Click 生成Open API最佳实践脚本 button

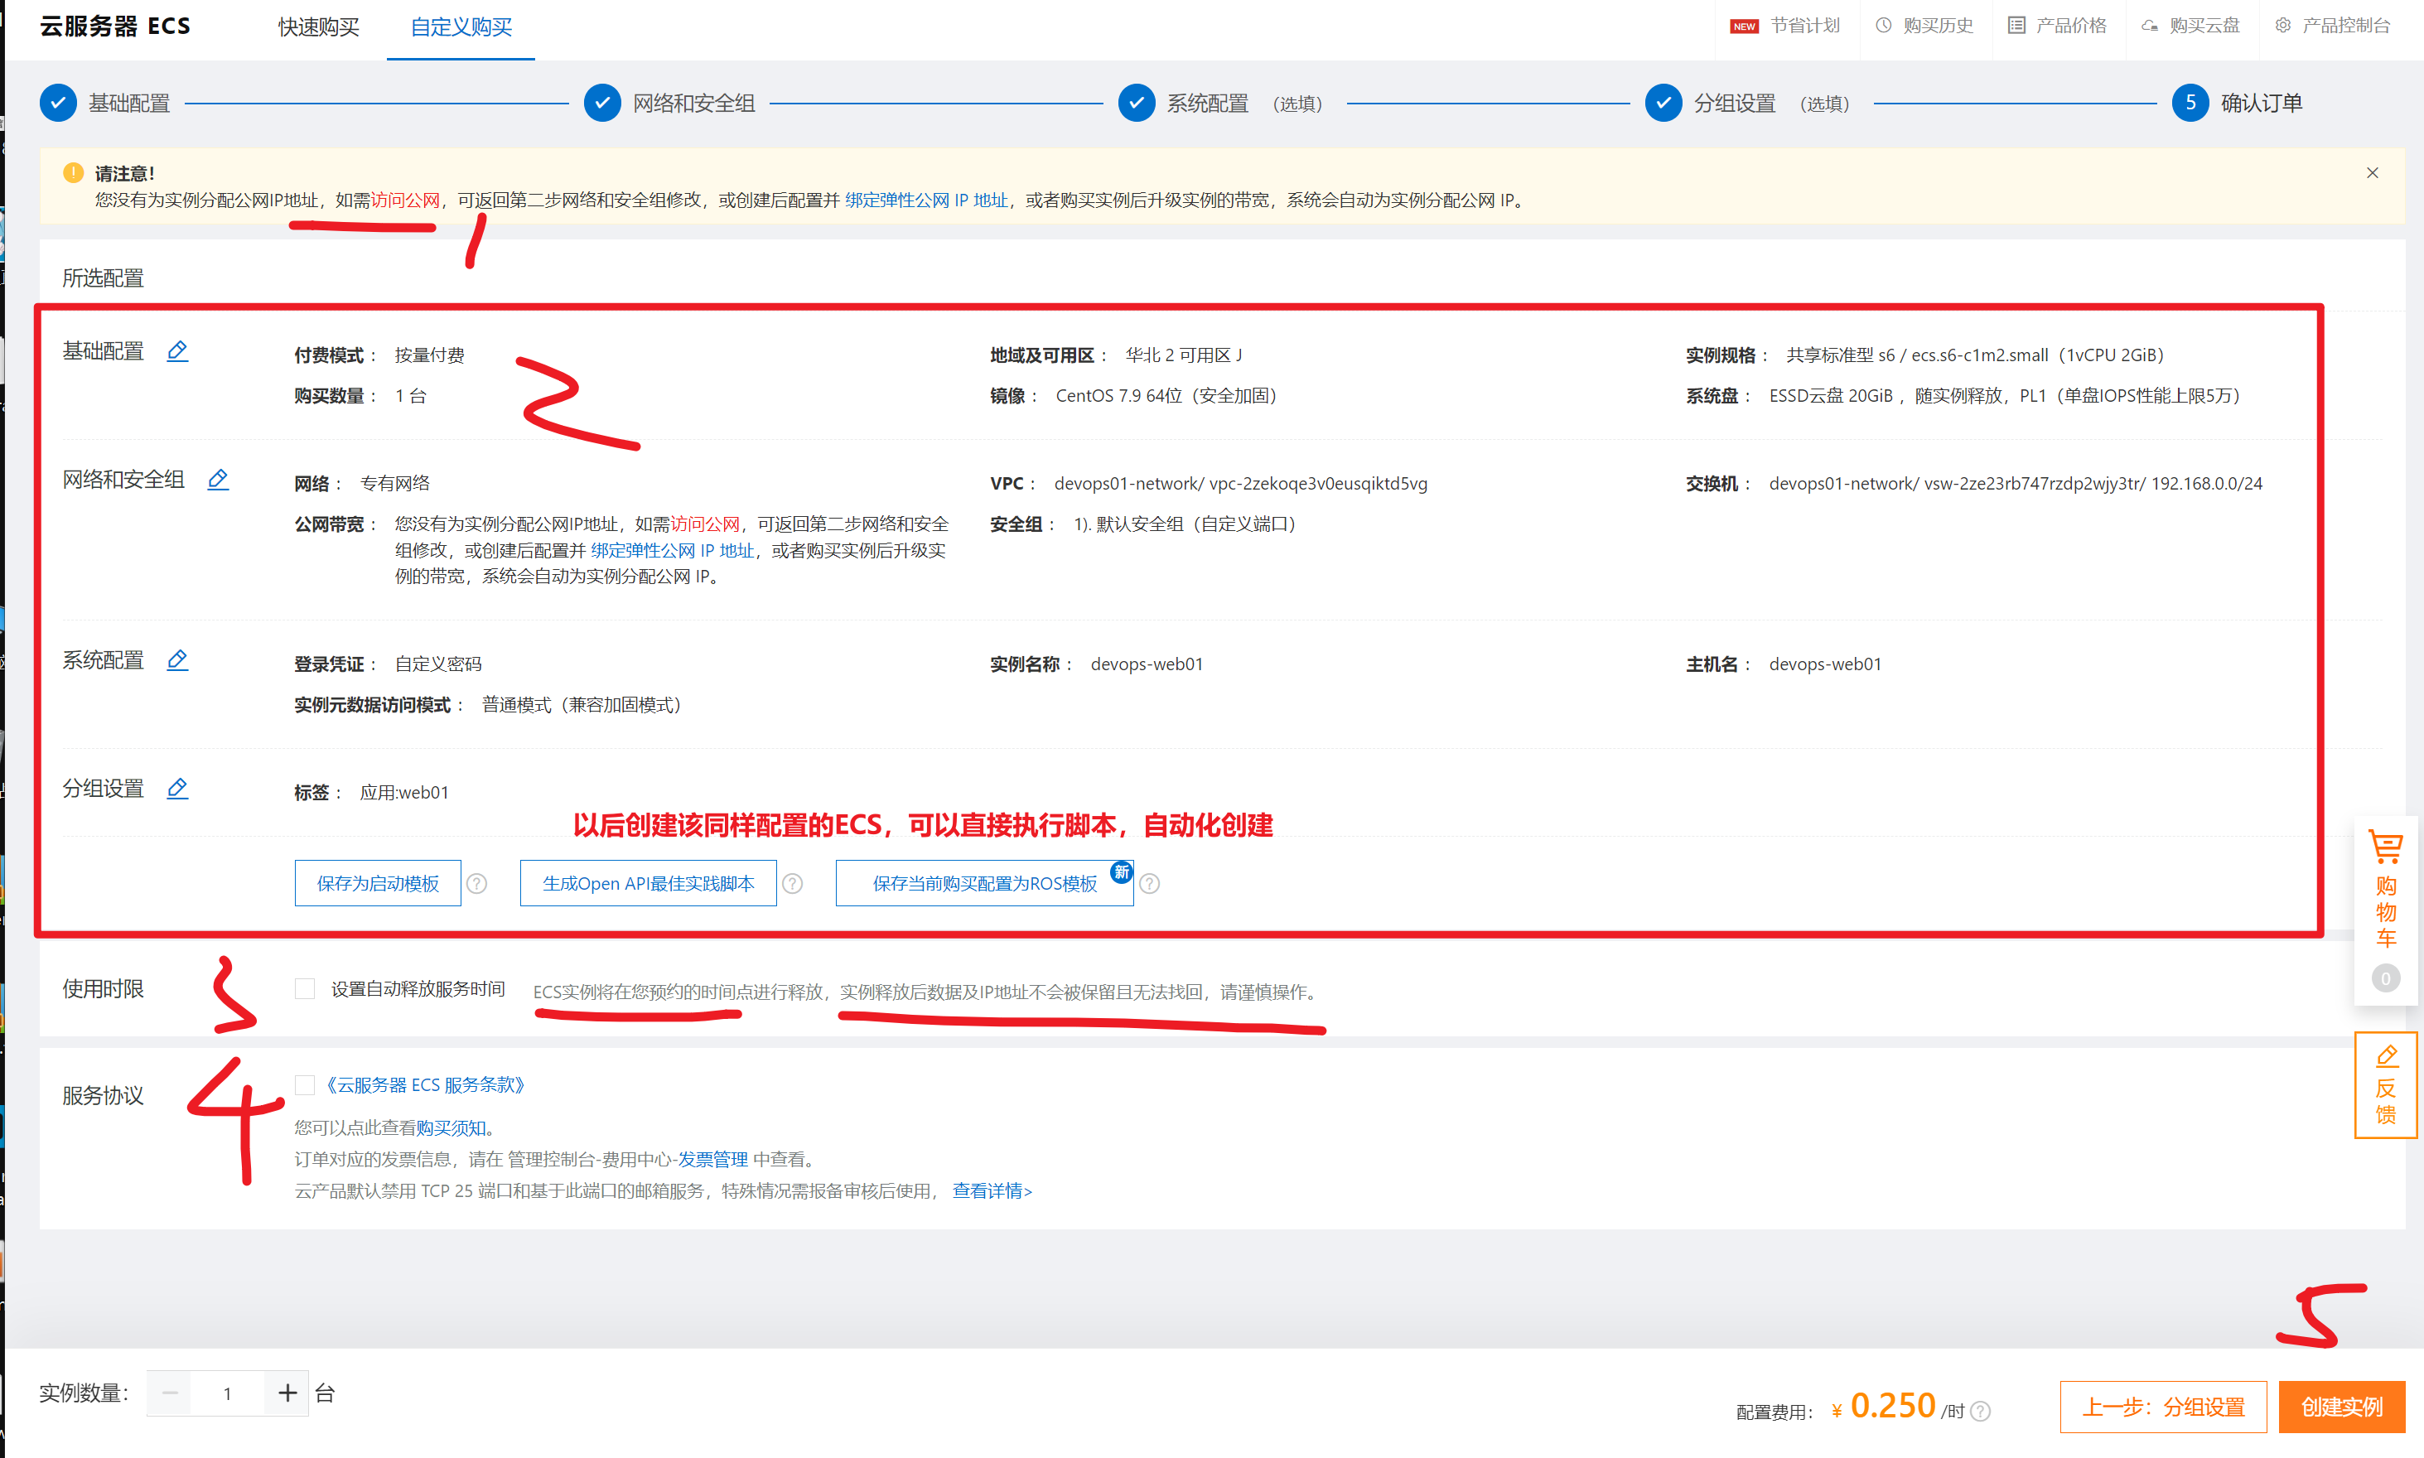648,883
